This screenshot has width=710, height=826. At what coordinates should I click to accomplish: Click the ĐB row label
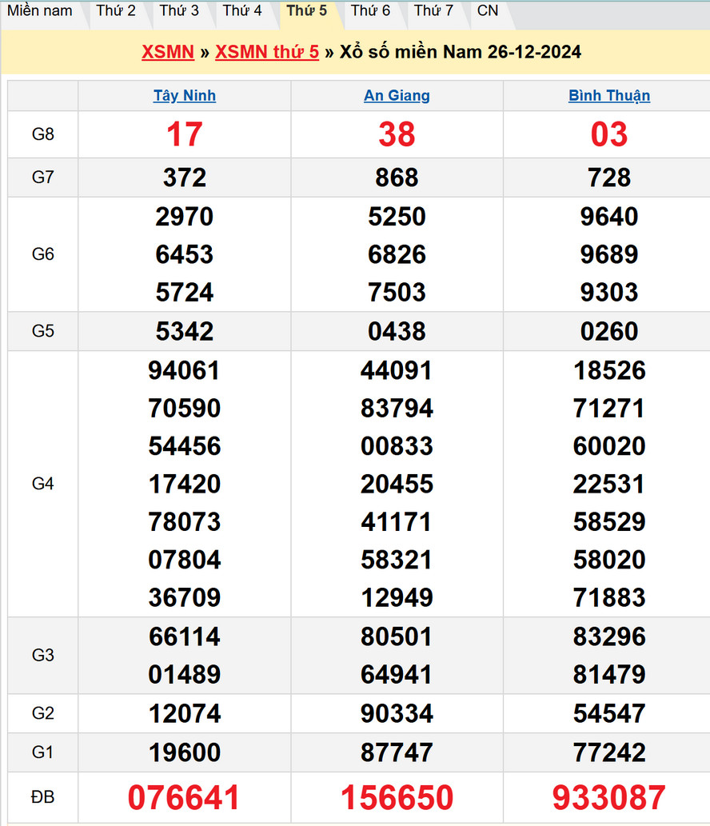point(43,797)
